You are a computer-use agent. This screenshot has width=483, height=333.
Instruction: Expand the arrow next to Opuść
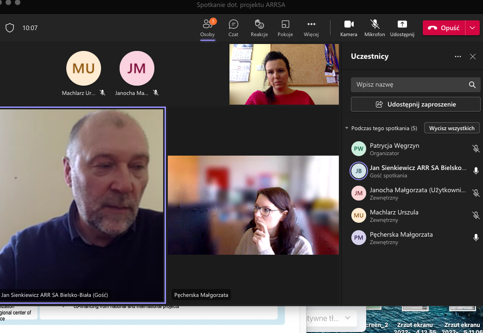tap(472, 28)
